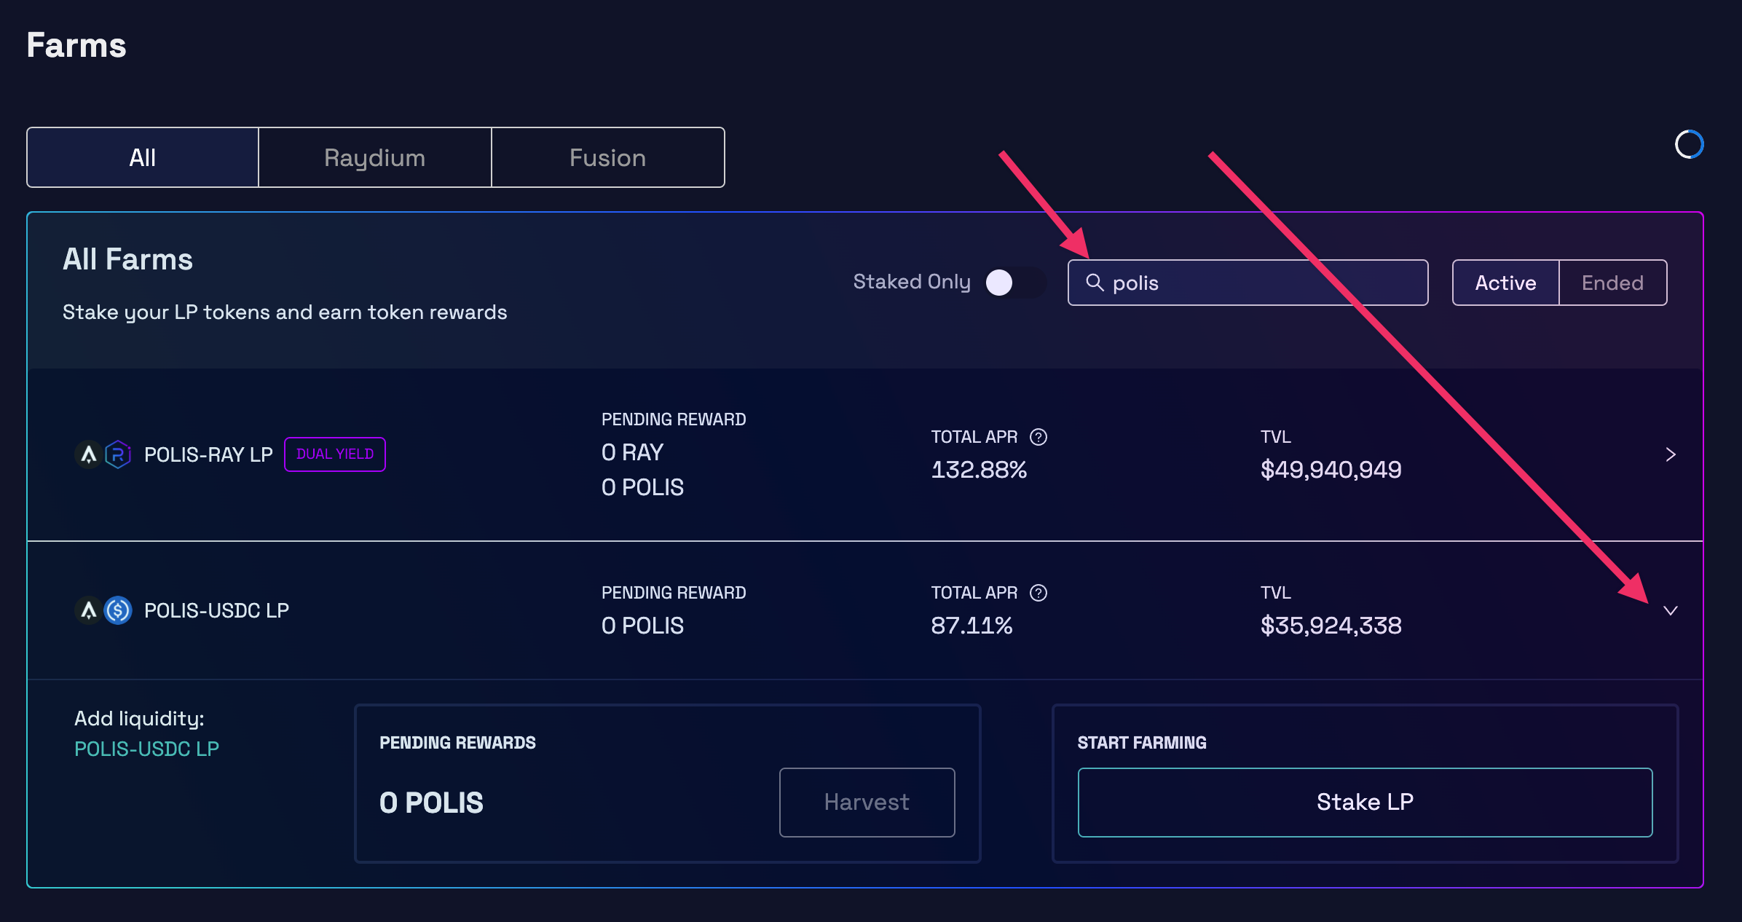
Task: Expand the POLIS-RAY LP farm row
Action: [1671, 454]
